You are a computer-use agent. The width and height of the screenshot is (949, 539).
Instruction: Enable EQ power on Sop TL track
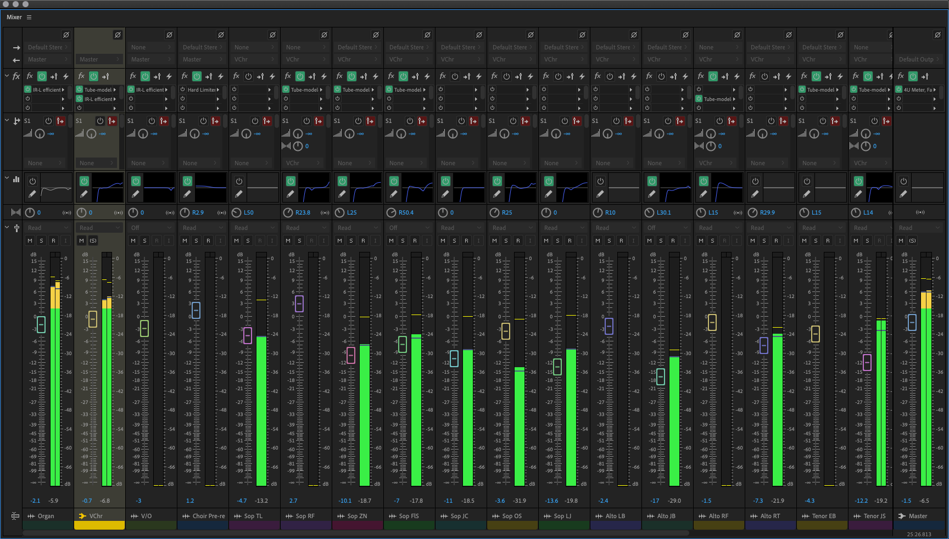click(x=239, y=181)
